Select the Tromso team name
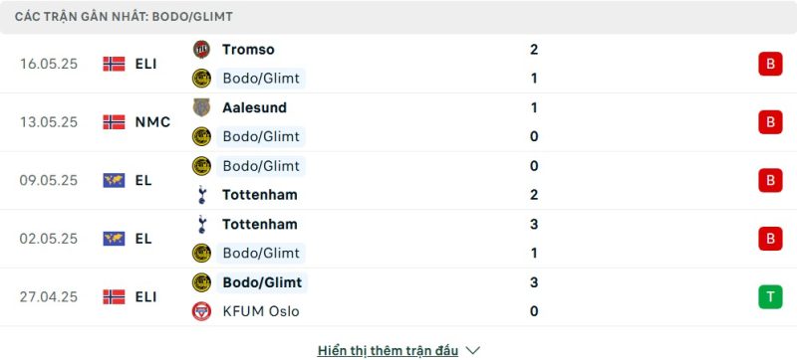797x360 pixels. pos(248,49)
